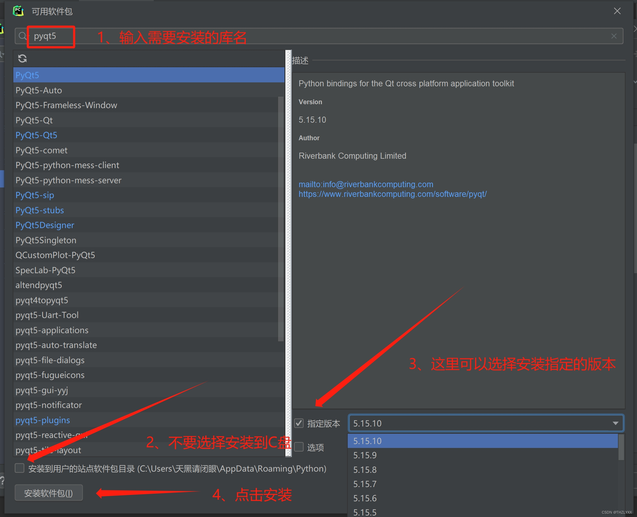Select the PyQt5-Qt package
Viewport: 637px width, 517px height.
point(146,120)
